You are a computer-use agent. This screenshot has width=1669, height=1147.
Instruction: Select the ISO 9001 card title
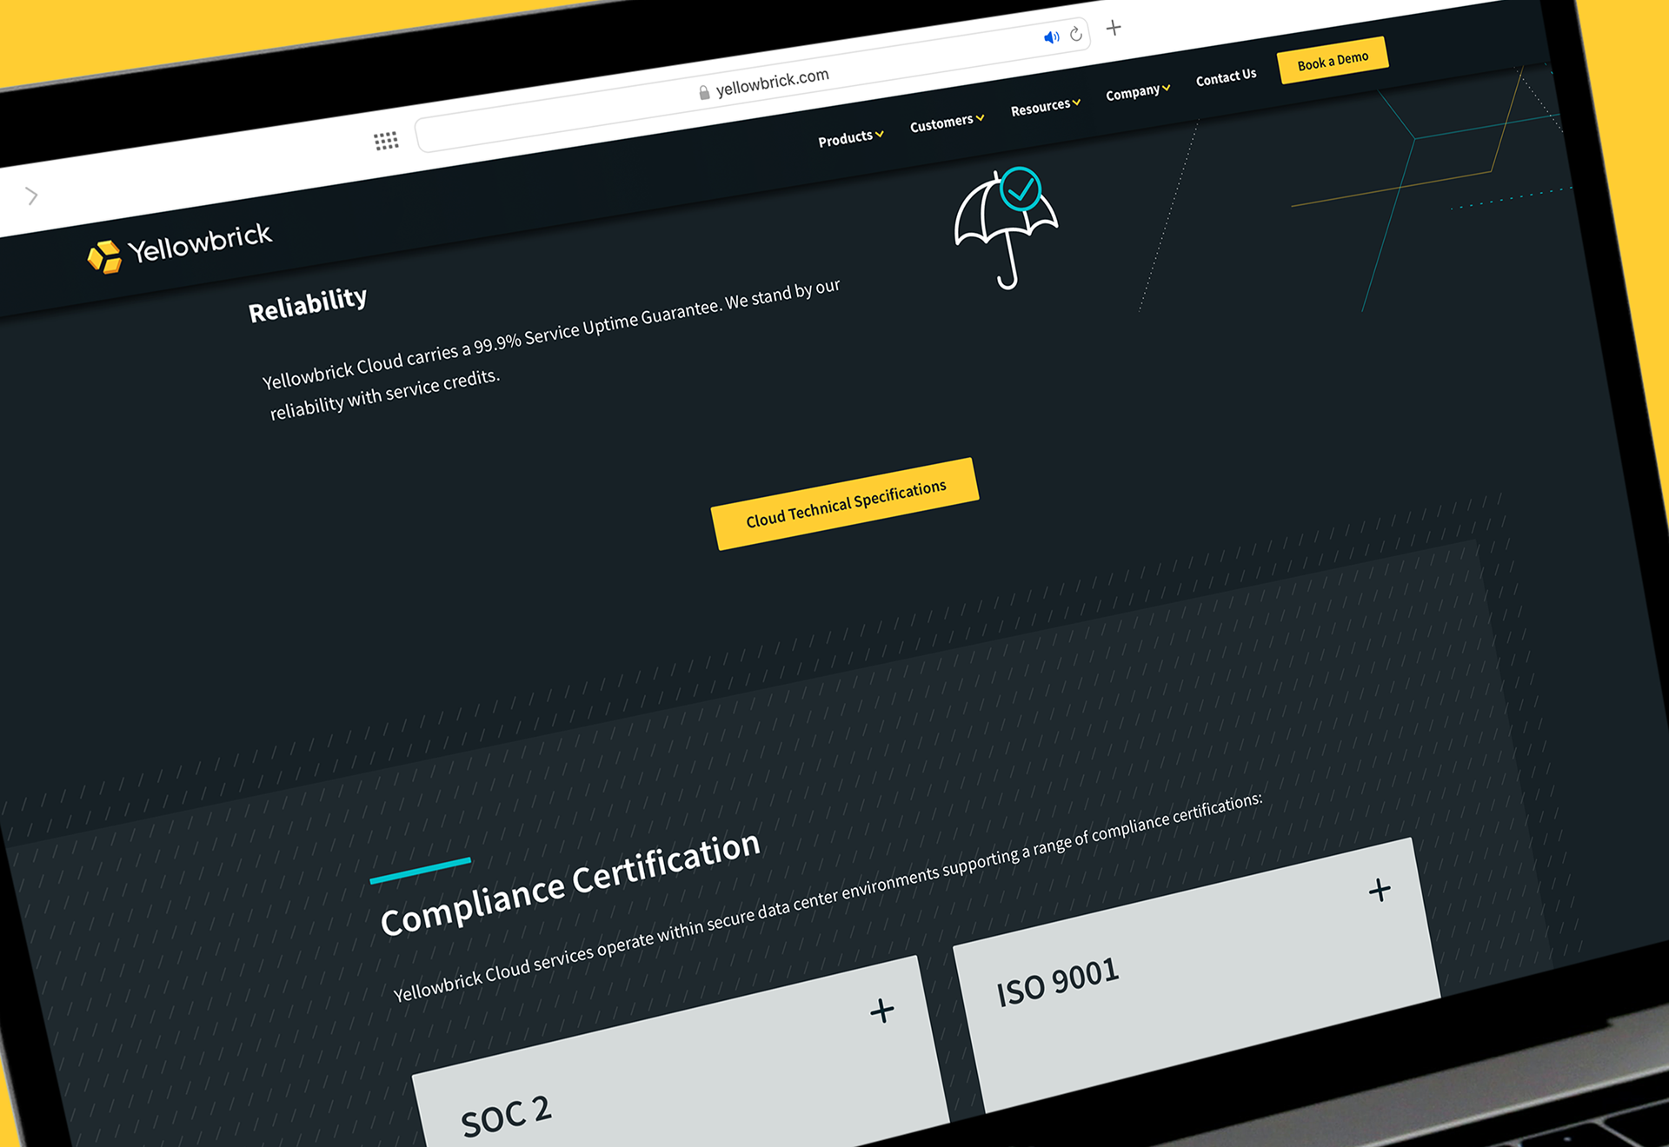pyautogui.click(x=1057, y=982)
